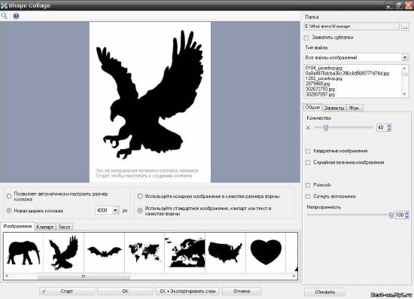Image resolution: width=414 pixels, height=299 pixels.
Task: Open help via blue question icon
Action: coord(16,16)
